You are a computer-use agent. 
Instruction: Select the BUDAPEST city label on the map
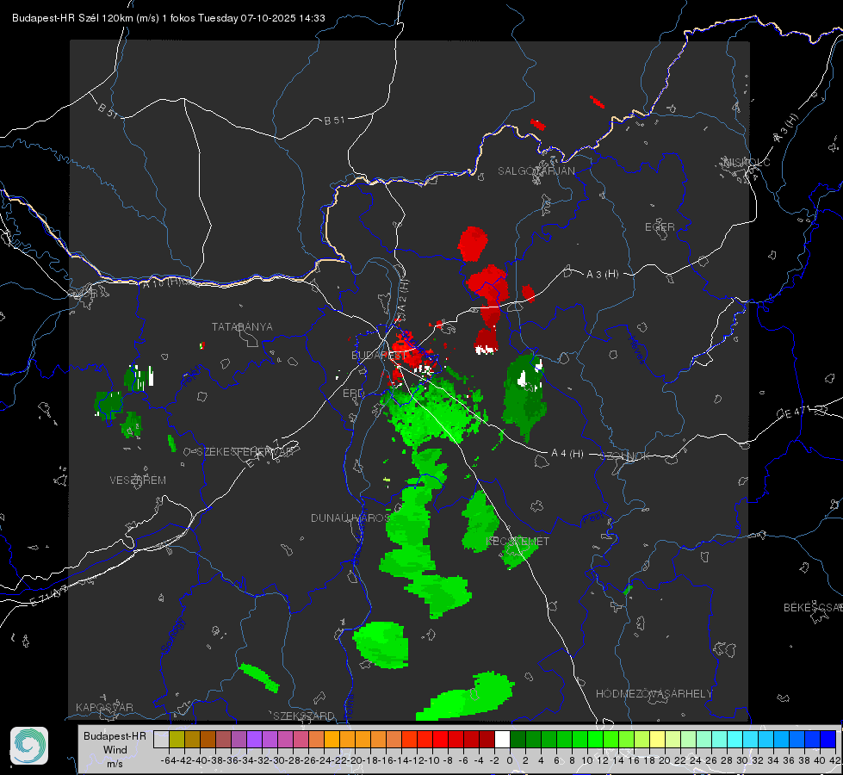pyautogui.click(x=379, y=355)
